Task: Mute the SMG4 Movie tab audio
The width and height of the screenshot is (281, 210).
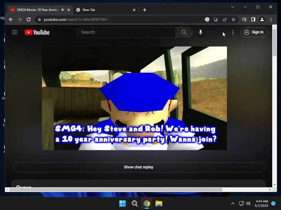Action: 63,10
